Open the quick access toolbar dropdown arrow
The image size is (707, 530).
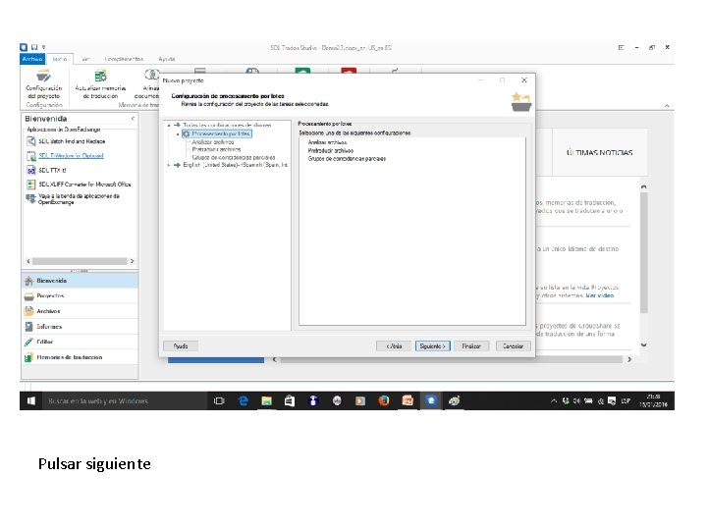44,47
